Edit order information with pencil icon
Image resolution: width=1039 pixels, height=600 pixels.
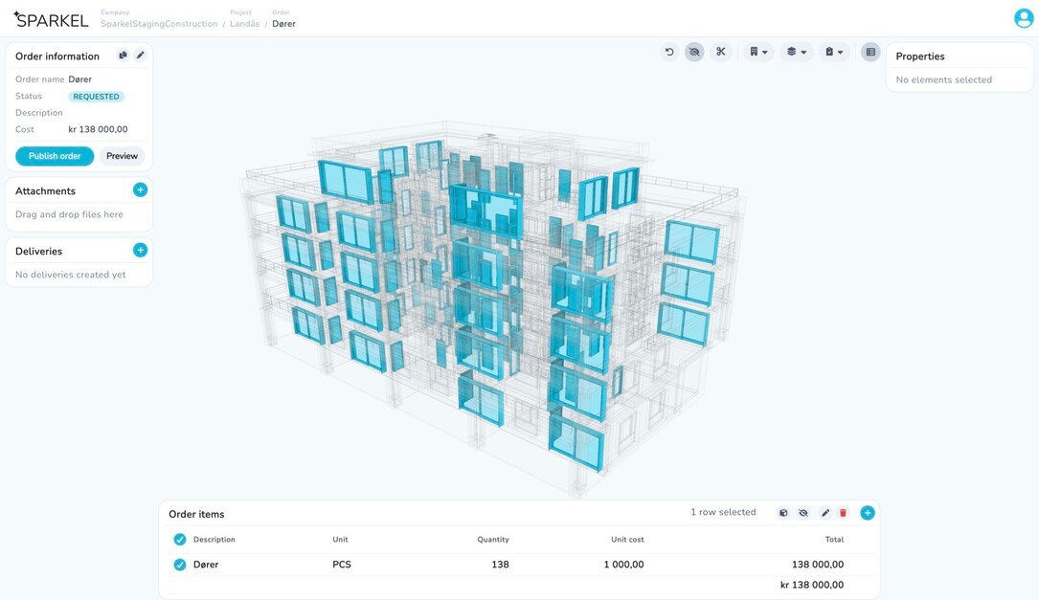[140, 56]
